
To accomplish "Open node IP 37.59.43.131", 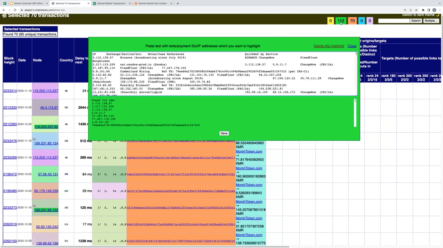I will click(48, 174).
